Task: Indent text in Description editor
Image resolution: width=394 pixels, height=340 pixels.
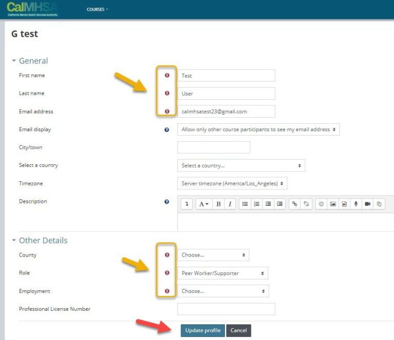Action: coord(280,204)
